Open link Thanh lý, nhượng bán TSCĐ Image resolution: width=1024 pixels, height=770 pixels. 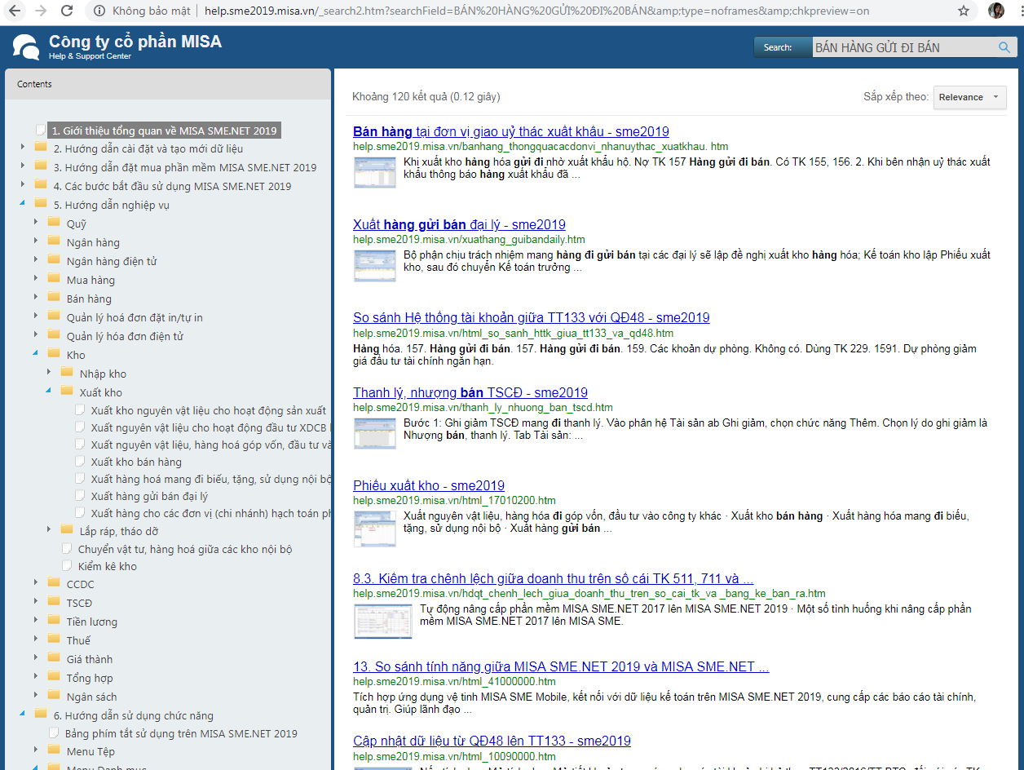tap(470, 392)
